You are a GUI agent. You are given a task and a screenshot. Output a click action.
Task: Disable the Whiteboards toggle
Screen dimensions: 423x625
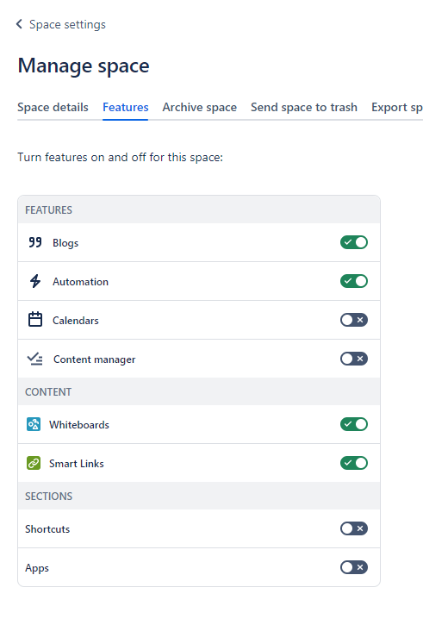(x=354, y=424)
